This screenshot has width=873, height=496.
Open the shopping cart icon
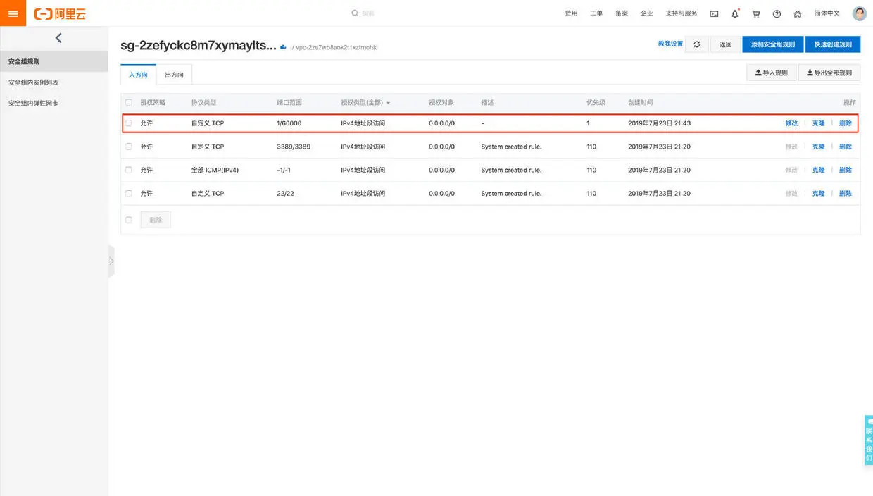pyautogui.click(x=756, y=13)
